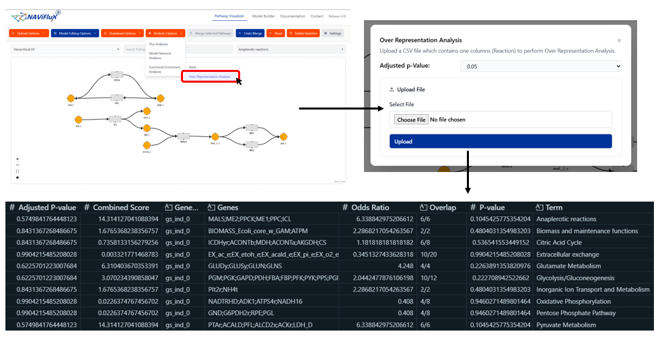Image resolution: width=662 pixels, height=340 pixels.
Task: Click the Settings gear button
Action: tap(333, 33)
